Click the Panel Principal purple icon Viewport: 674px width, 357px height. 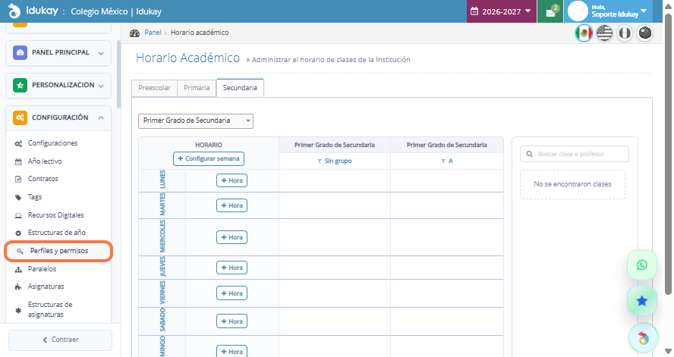click(x=20, y=52)
